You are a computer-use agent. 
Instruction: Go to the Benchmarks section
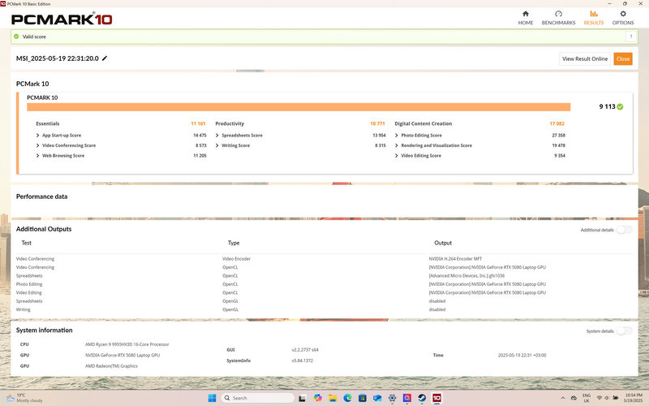click(x=558, y=17)
